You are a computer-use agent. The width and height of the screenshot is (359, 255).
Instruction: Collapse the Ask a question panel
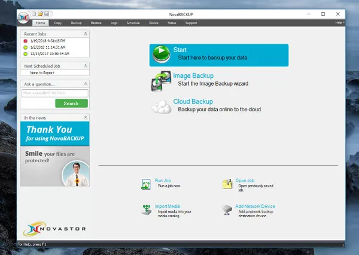(86, 84)
